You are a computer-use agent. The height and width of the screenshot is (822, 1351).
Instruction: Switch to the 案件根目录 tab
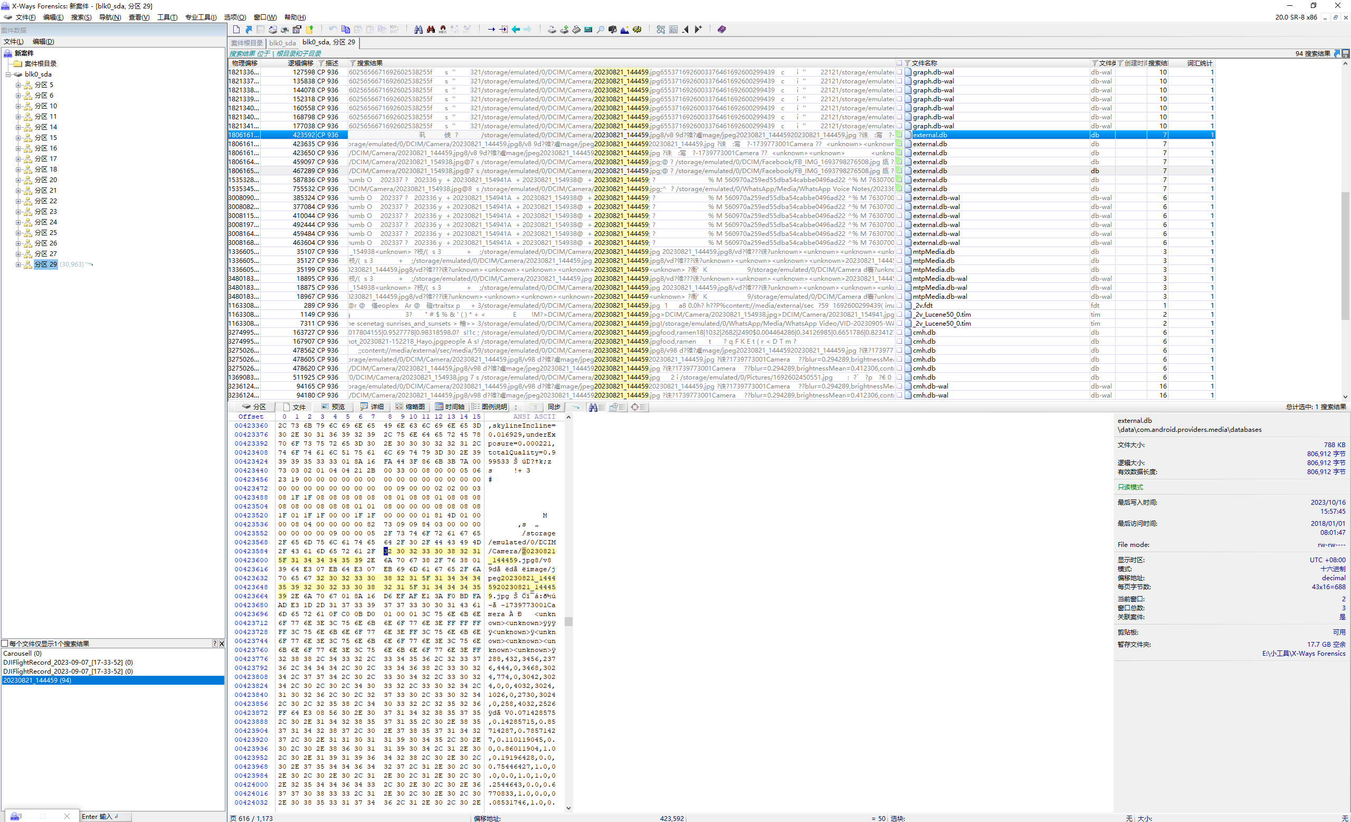point(247,43)
